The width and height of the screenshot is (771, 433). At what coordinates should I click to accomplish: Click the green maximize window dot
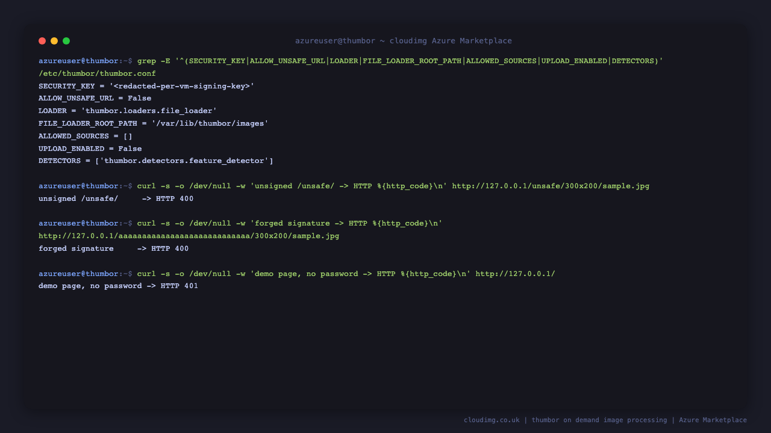pos(66,41)
